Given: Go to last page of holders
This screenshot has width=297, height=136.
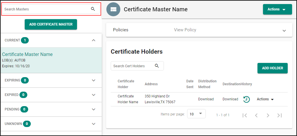Looking at the screenshot, I should point(280,115).
